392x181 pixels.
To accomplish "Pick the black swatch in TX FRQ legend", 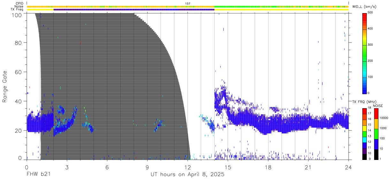I will point(365,157).
